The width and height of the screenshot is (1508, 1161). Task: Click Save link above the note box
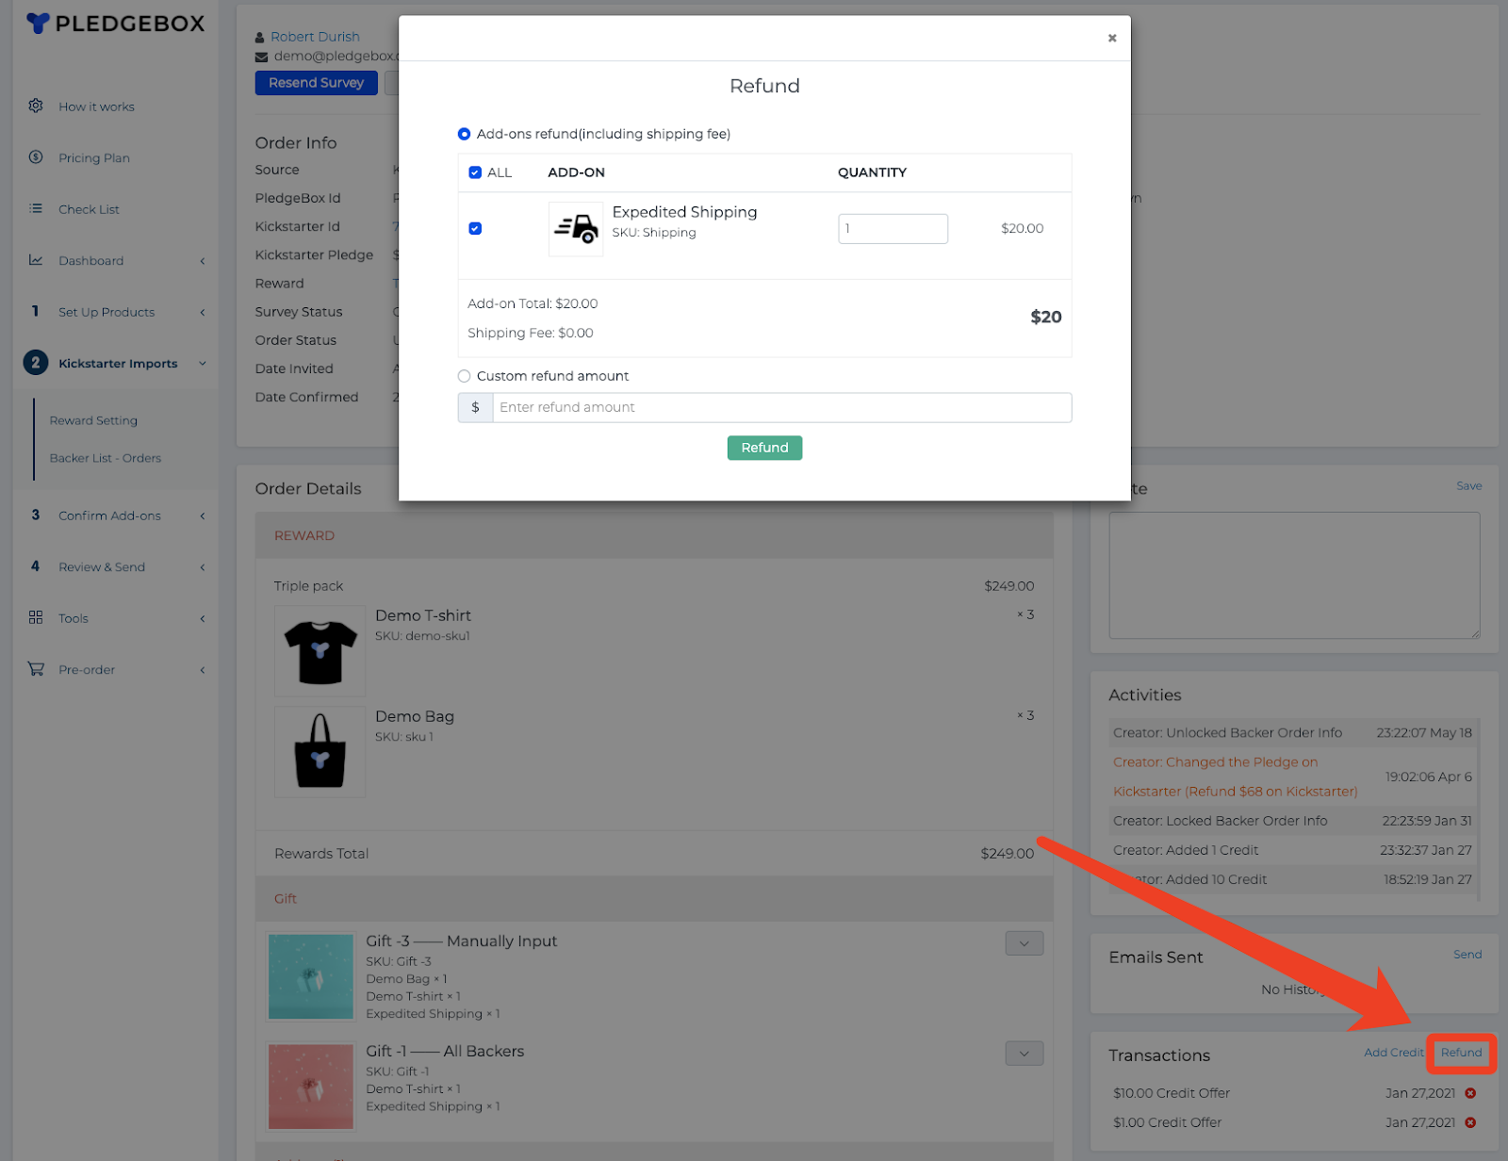(x=1469, y=486)
